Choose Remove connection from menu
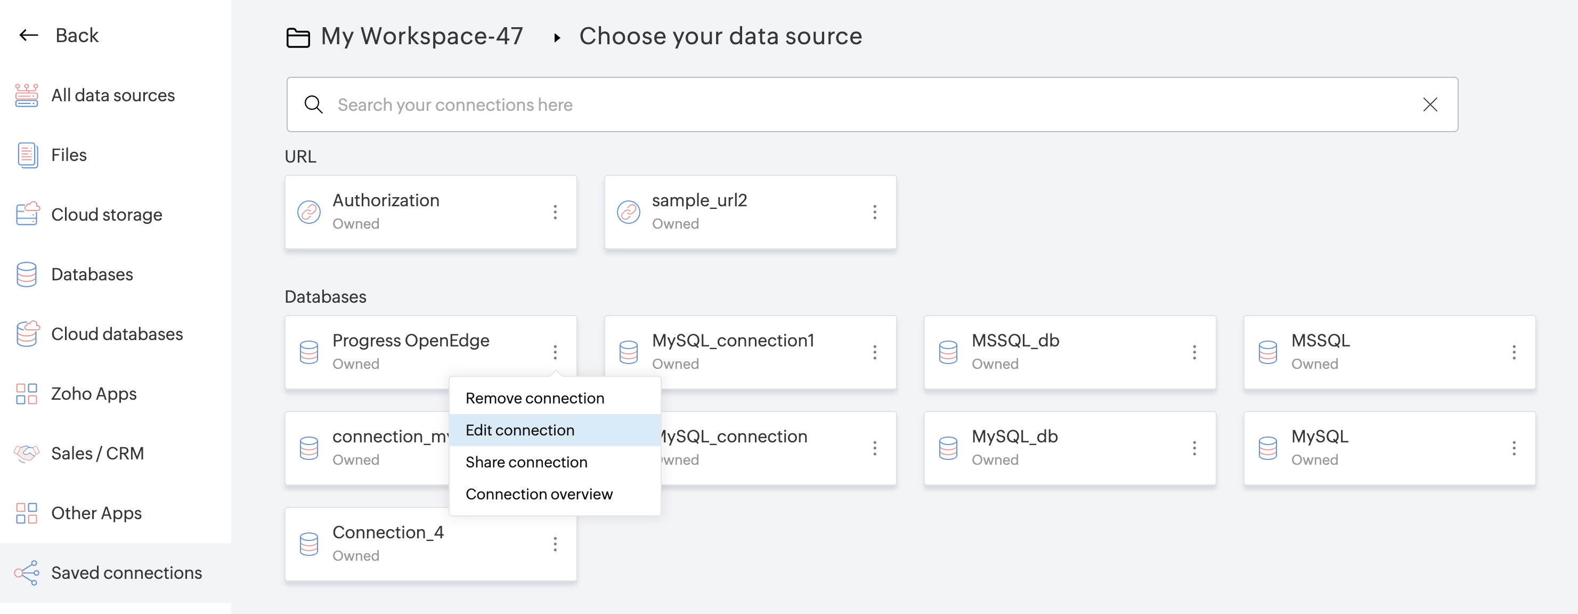Screen dimensions: 1578x614 (x=534, y=398)
